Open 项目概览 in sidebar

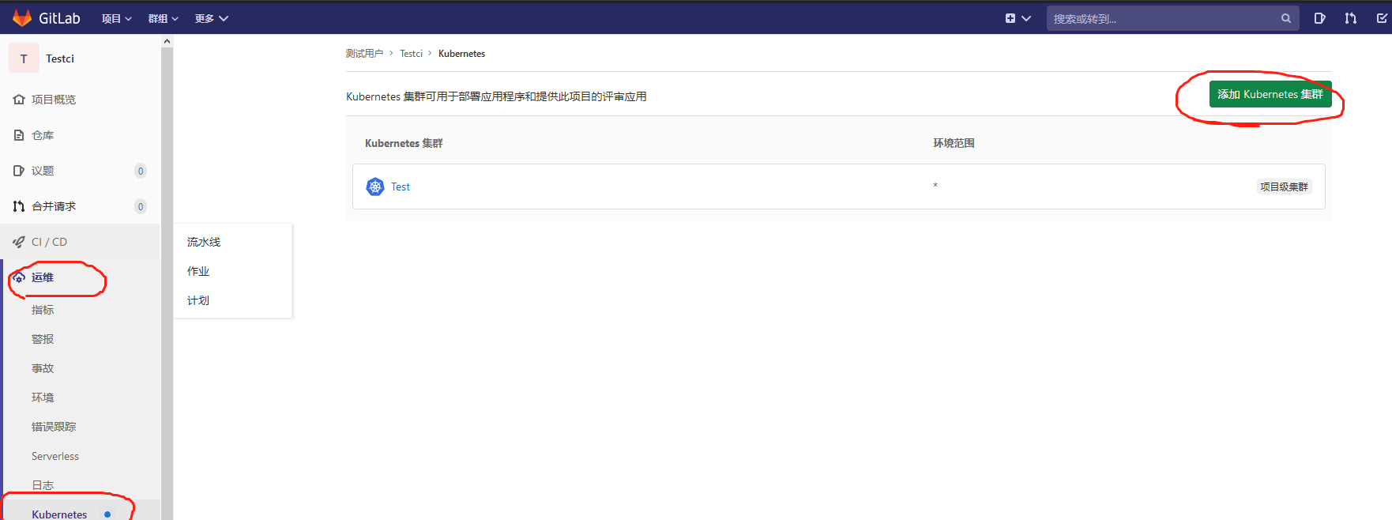coord(54,100)
